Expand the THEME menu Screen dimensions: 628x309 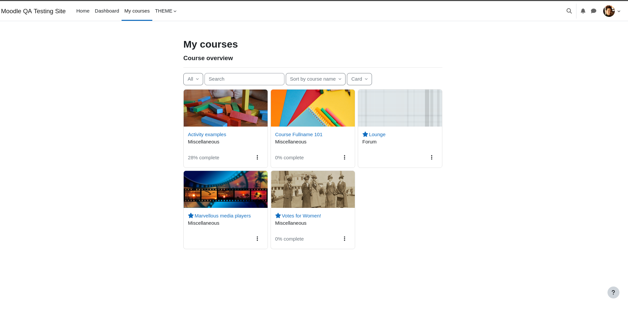(x=166, y=11)
